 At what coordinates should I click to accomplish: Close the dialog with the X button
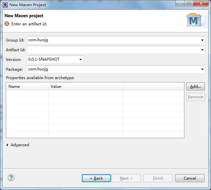201,3
